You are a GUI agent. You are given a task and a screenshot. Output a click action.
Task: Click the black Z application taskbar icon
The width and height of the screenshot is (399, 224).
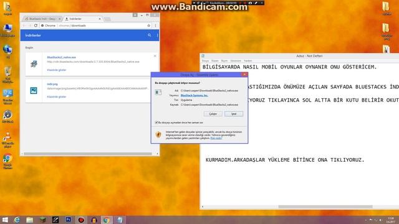pos(55,220)
